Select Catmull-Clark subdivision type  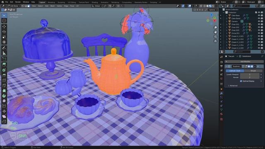[235, 71]
